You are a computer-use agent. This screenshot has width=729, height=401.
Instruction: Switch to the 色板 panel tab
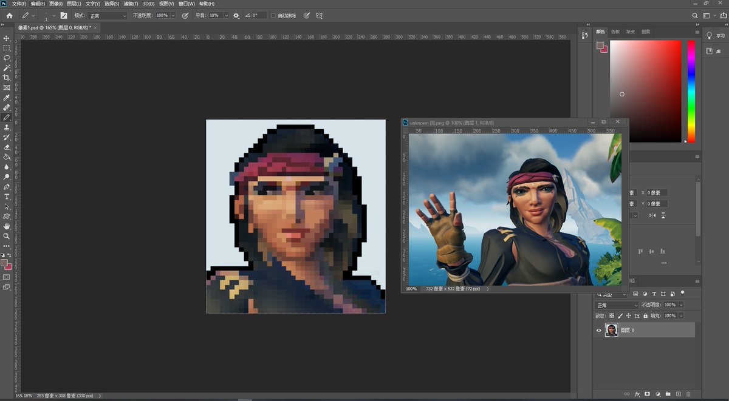pos(616,32)
